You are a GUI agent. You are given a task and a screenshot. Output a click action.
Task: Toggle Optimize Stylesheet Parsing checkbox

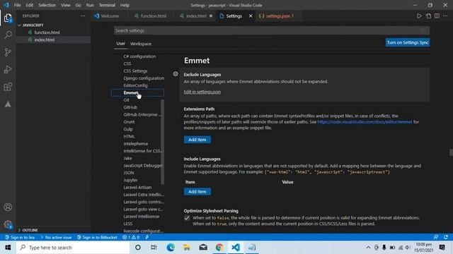(187, 218)
